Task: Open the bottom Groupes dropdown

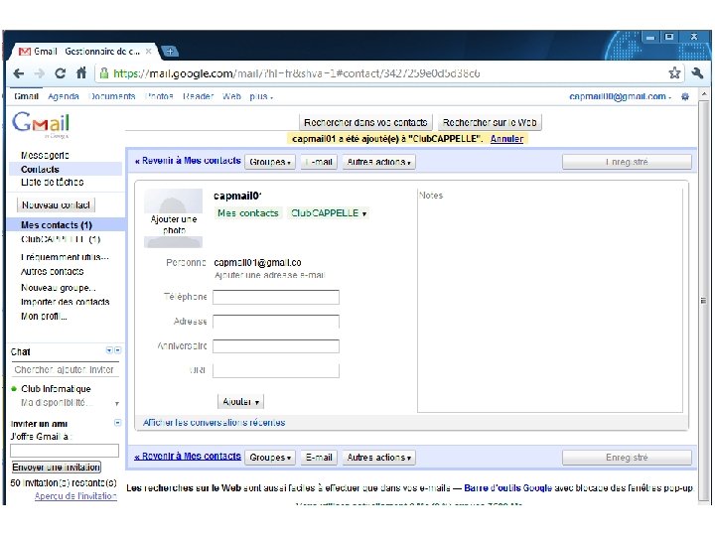Action: 270,458
